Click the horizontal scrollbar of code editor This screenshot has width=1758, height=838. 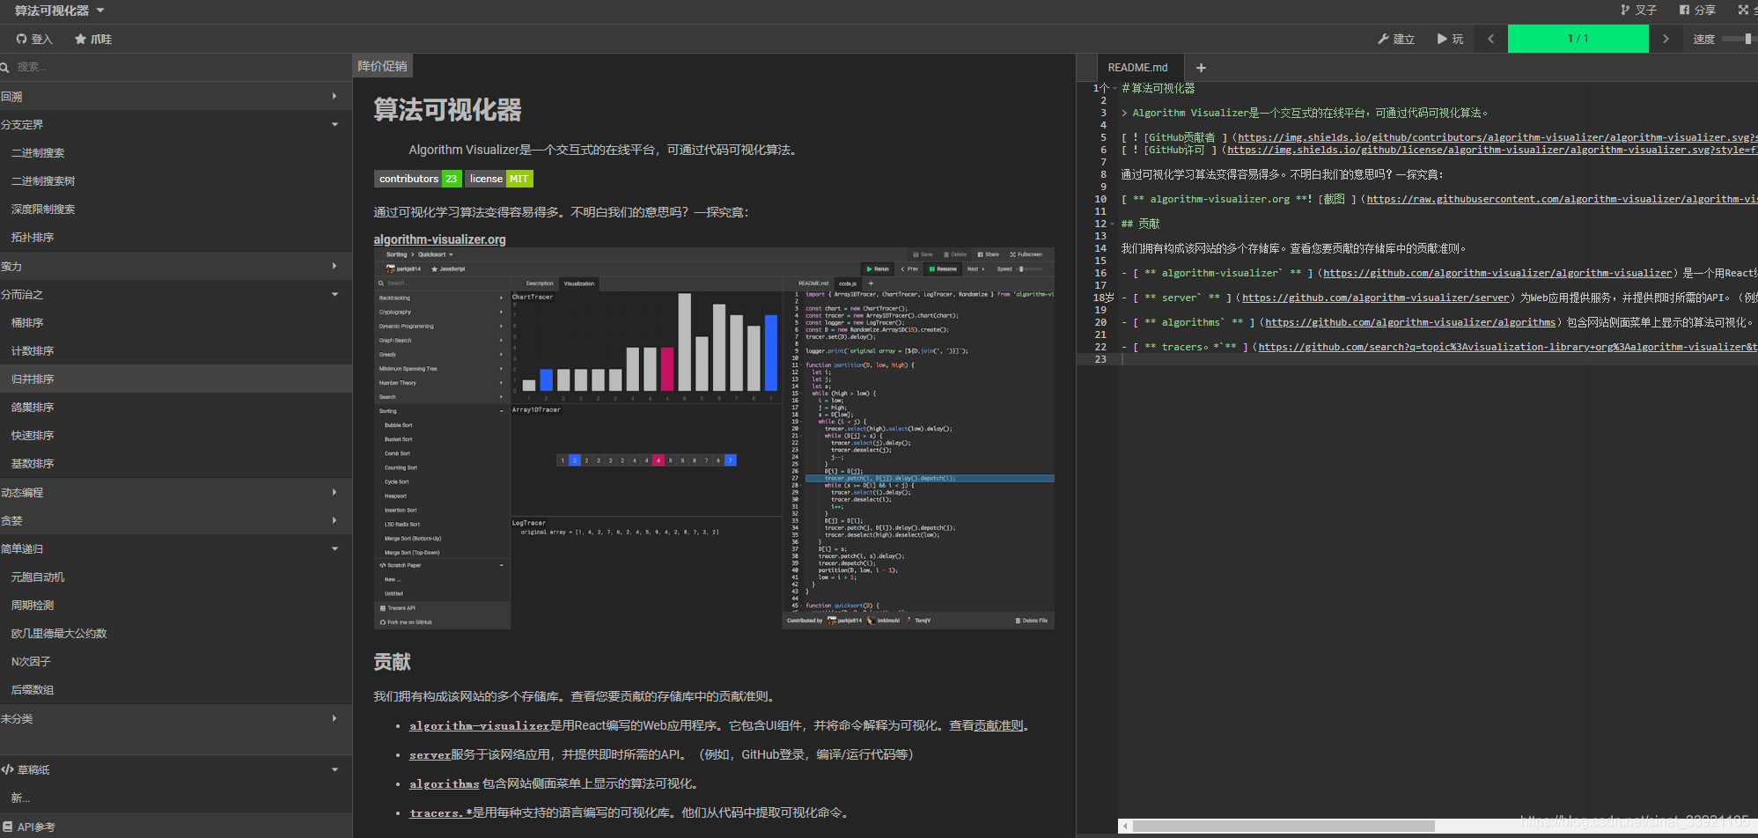coord(1283,827)
